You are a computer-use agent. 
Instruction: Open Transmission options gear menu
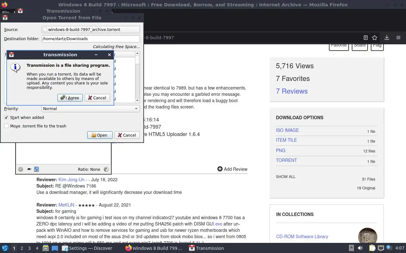pyautogui.click(x=21, y=169)
